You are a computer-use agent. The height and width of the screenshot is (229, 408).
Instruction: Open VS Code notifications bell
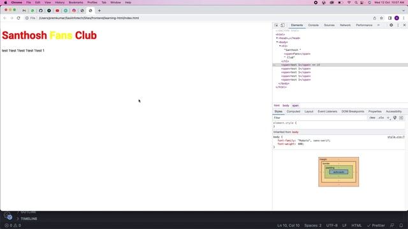tap(401, 225)
